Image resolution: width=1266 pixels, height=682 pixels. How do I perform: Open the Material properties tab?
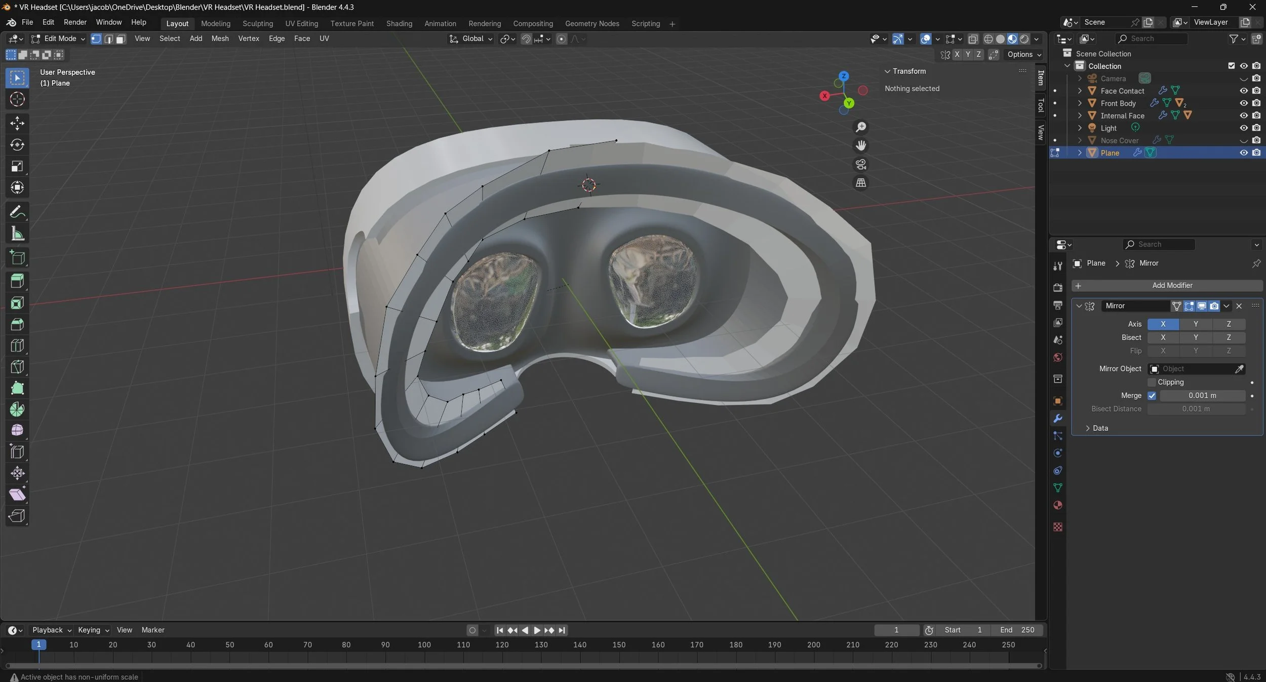[1058, 505]
